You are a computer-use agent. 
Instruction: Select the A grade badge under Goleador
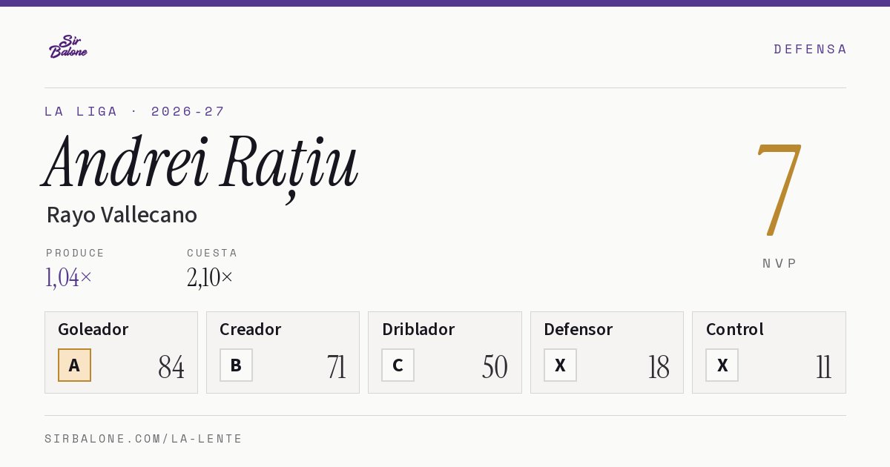click(74, 365)
